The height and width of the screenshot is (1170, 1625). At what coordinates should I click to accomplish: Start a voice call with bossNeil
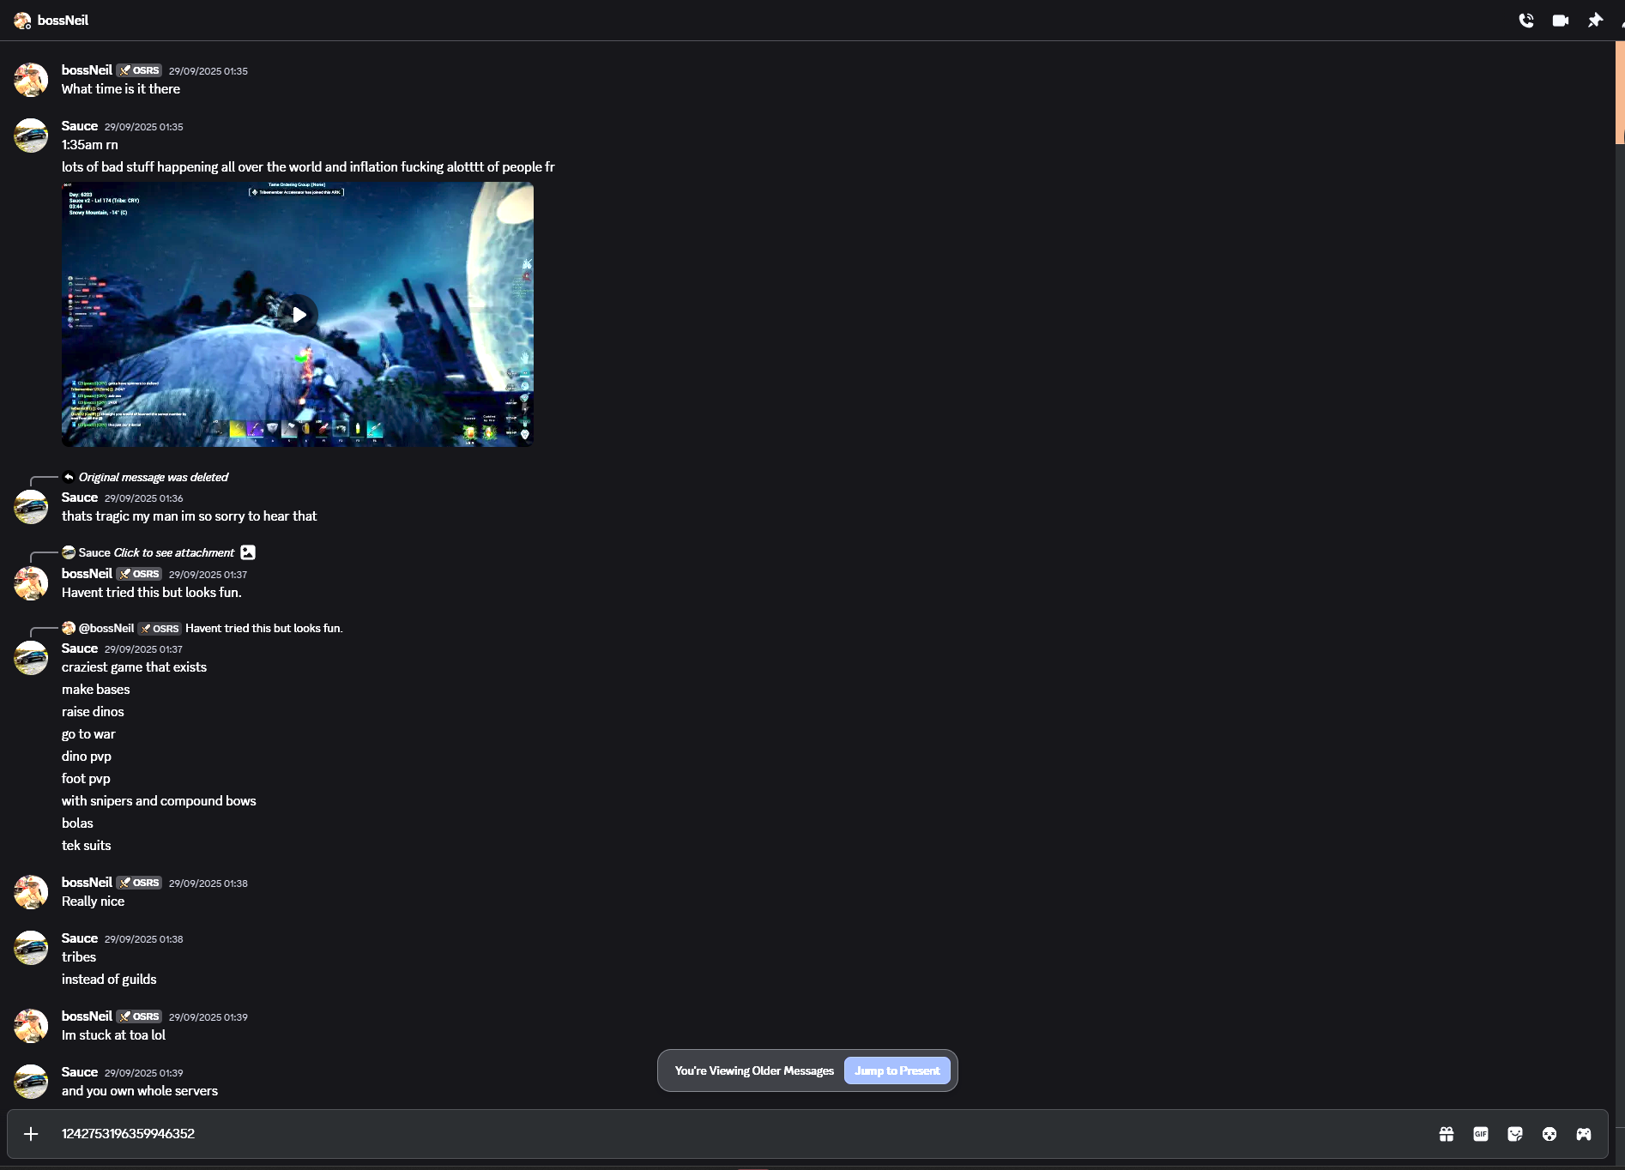1525,21
